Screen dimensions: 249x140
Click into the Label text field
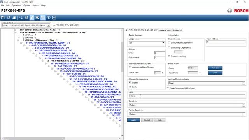[187, 96]
